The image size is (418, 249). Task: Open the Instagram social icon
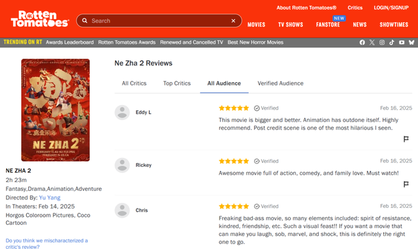click(381, 42)
